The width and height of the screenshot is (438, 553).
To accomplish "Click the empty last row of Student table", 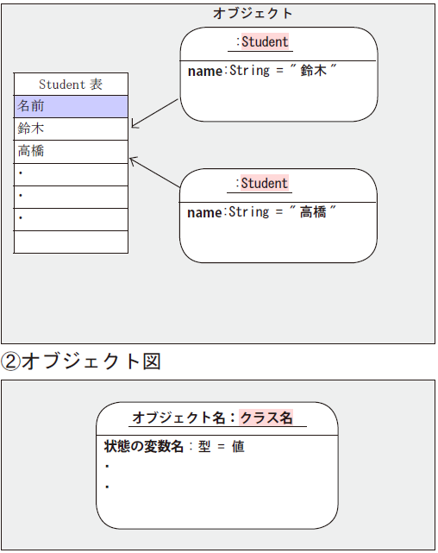I will click(71, 242).
